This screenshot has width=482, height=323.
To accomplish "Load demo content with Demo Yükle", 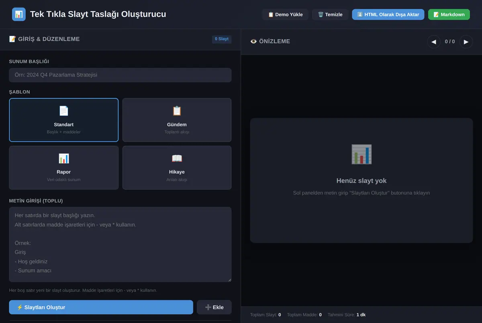I will [285, 14].
